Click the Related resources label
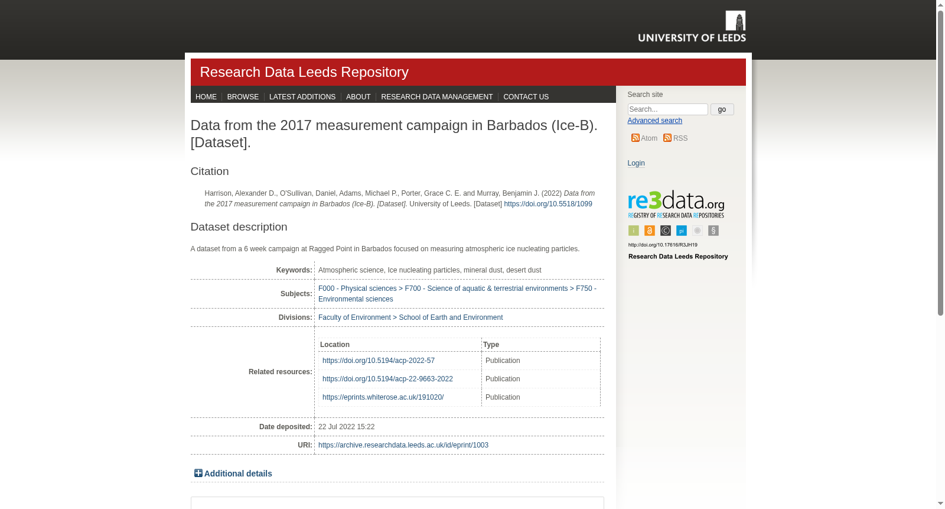The height and width of the screenshot is (509, 945). 281,372
